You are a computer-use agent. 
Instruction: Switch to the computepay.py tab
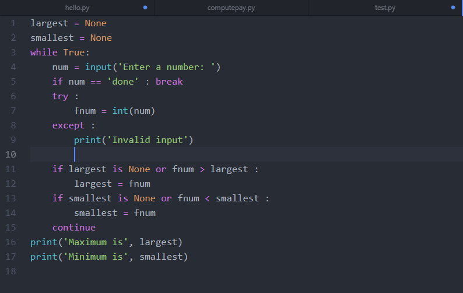tap(231, 8)
